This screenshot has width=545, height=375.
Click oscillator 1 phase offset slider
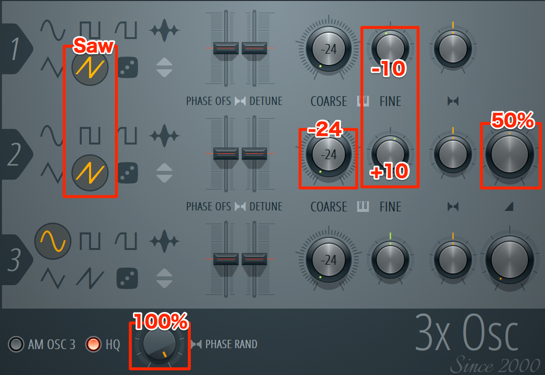226,48
